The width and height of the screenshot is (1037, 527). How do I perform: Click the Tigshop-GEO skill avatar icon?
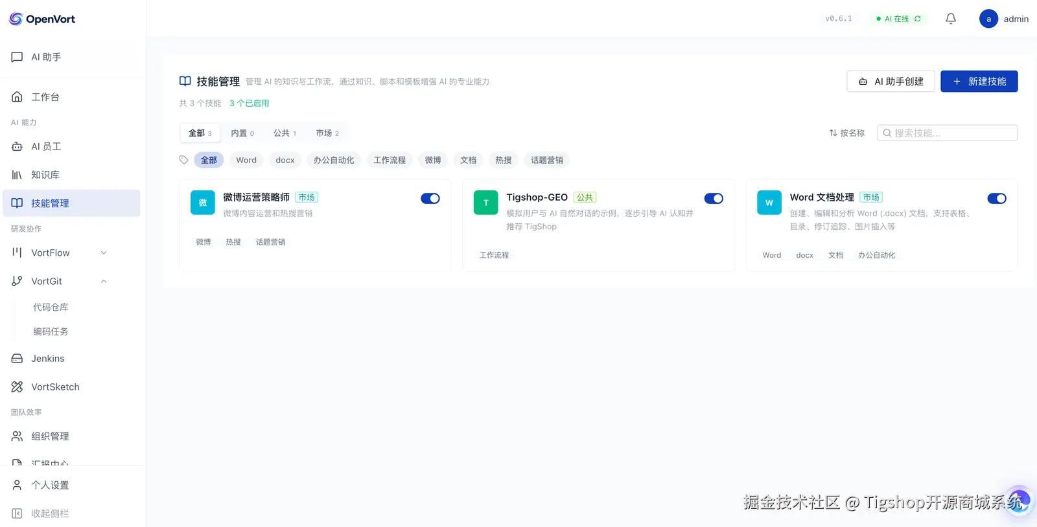pyautogui.click(x=486, y=203)
